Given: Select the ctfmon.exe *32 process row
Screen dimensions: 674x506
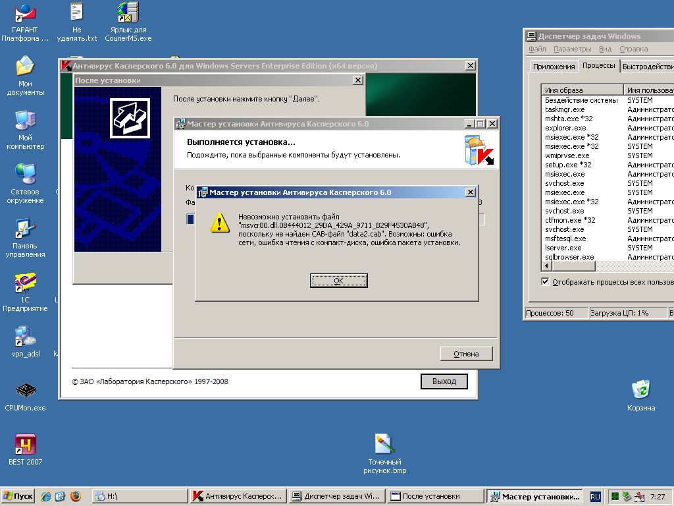Looking at the screenshot, I should click(x=608, y=220).
